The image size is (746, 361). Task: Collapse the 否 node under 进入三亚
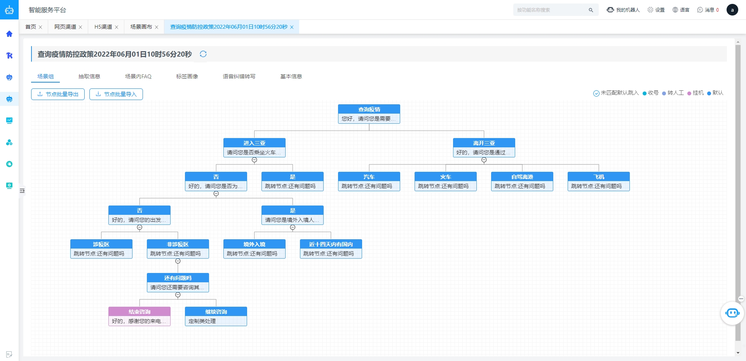point(216,193)
